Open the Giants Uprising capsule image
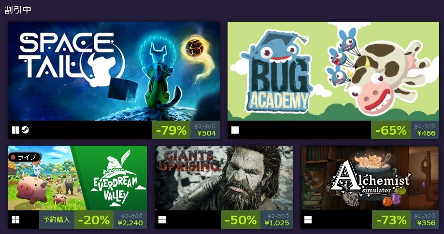 point(224,178)
